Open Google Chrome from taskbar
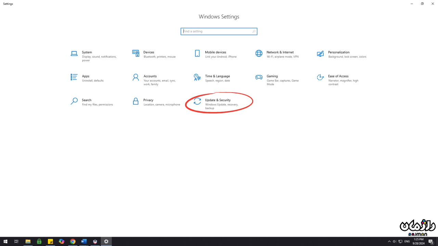Screen dimensions: 438x246 tap(73, 242)
